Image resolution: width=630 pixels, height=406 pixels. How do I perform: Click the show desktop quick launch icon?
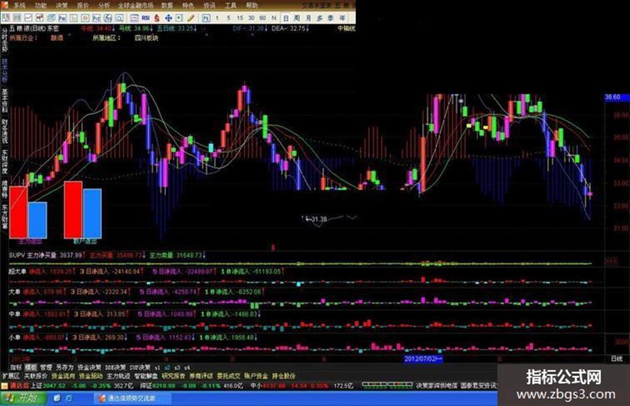57,398
